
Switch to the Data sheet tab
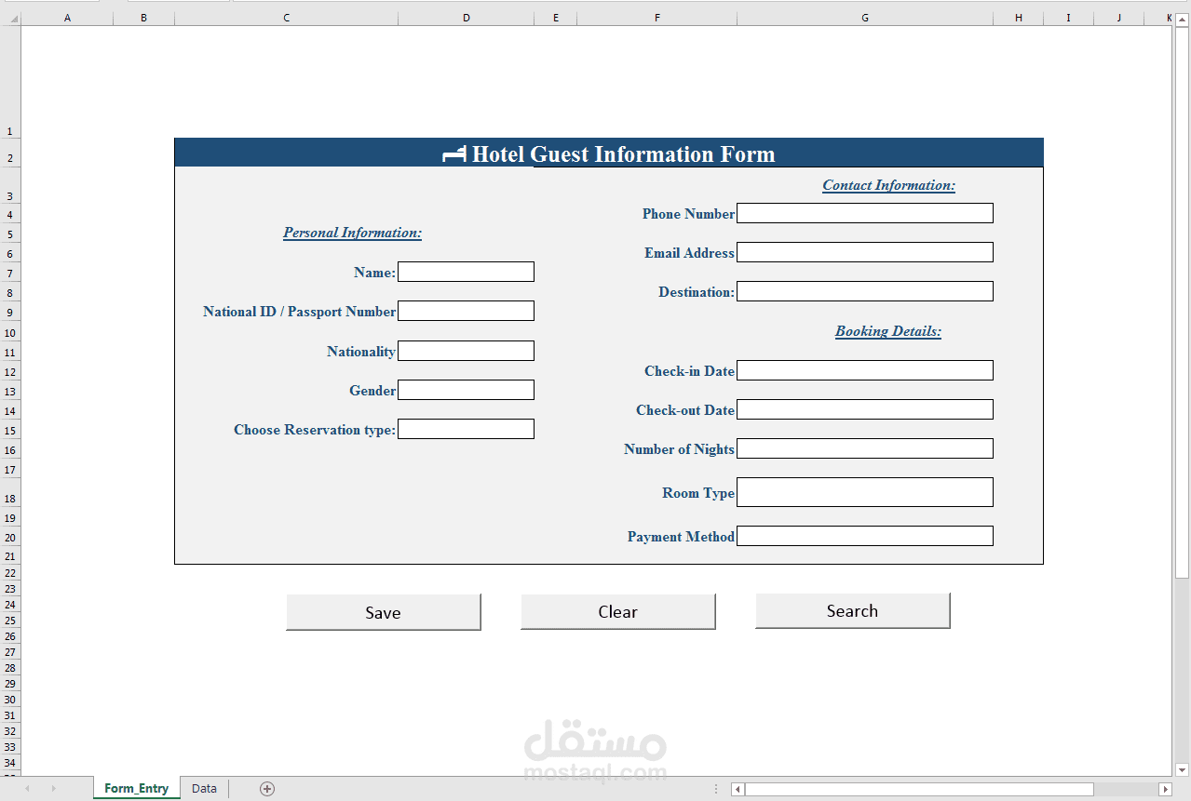203,788
